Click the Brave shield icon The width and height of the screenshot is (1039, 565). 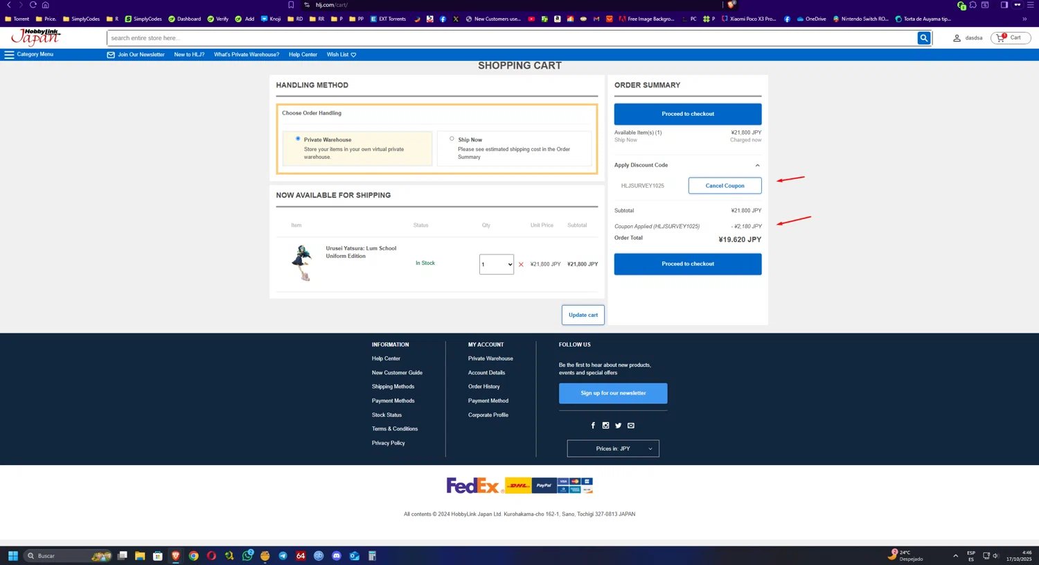click(731, 5)
